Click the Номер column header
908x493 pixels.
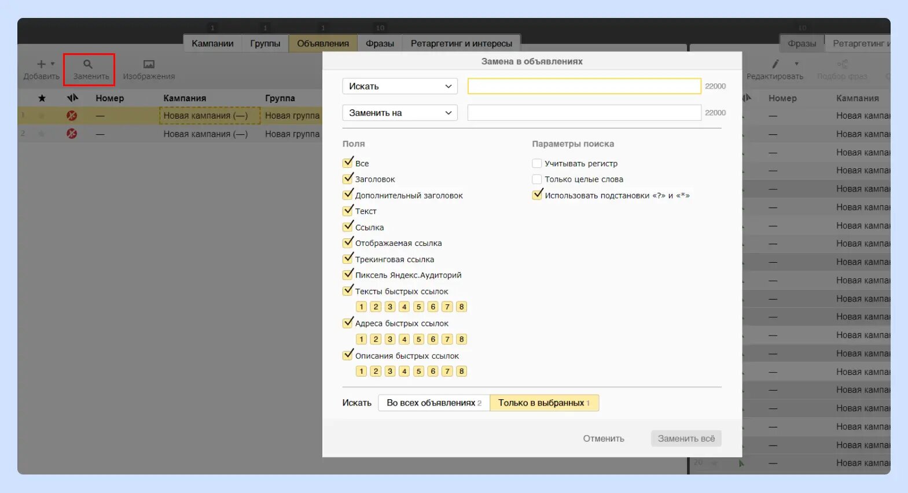(x=110, y=98)
